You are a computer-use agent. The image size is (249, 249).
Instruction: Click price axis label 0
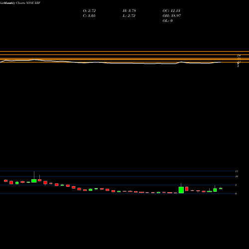(x=236, y=194)
